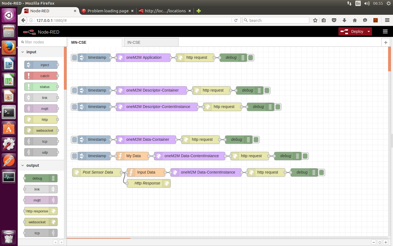Click the Firefox home icon
Image resolution: width=393 pixels, height=246 pixels.
tap(355, 20)
